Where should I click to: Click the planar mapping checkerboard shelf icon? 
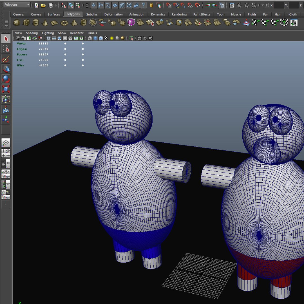tap(256, 22)
